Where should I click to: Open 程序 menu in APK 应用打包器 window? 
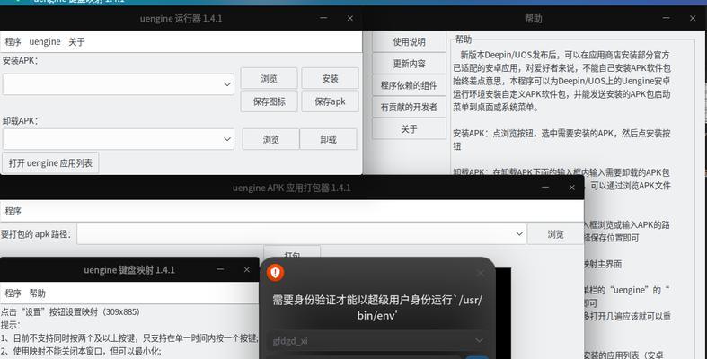pos(13,211)
